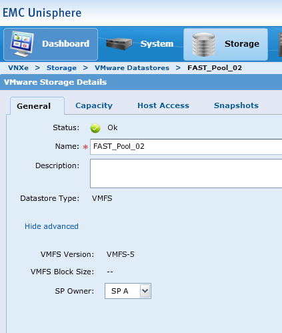This screenshot has height=333, width=282.
Task: Click the System server hardware icon
Action: point(119,44)
